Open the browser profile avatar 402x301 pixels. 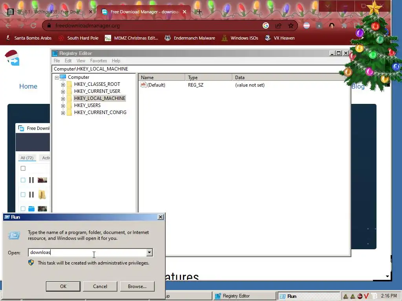tap(332, 25)
